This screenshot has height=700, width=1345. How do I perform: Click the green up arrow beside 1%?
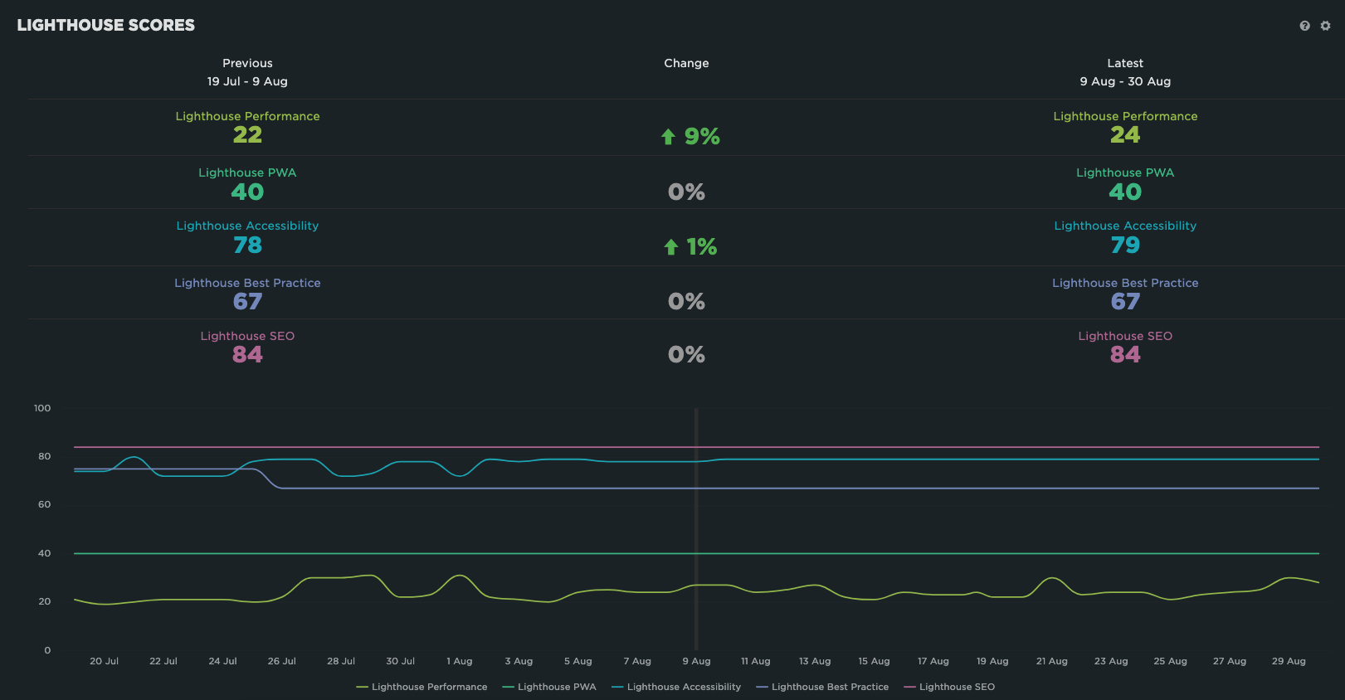click(x=671, y=247)
